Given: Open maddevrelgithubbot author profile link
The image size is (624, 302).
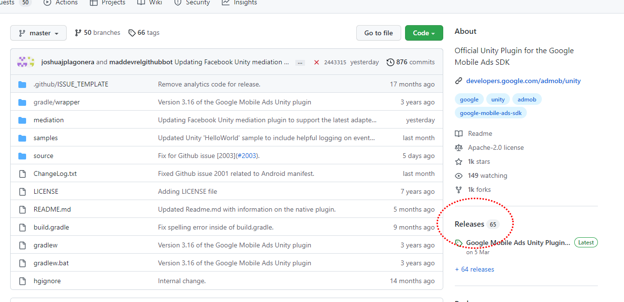Looking at the screenshot, I should [141, 62].
